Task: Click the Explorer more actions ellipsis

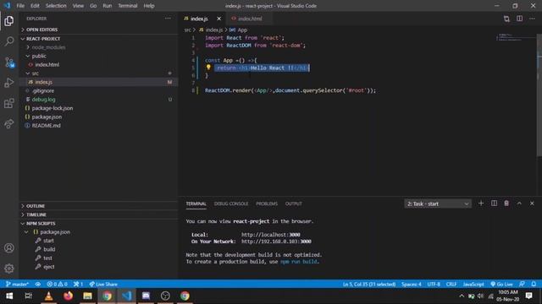Action: [x=168, y=19]
